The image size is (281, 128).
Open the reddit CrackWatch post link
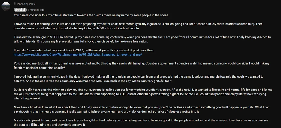click(x=78, y=55)
